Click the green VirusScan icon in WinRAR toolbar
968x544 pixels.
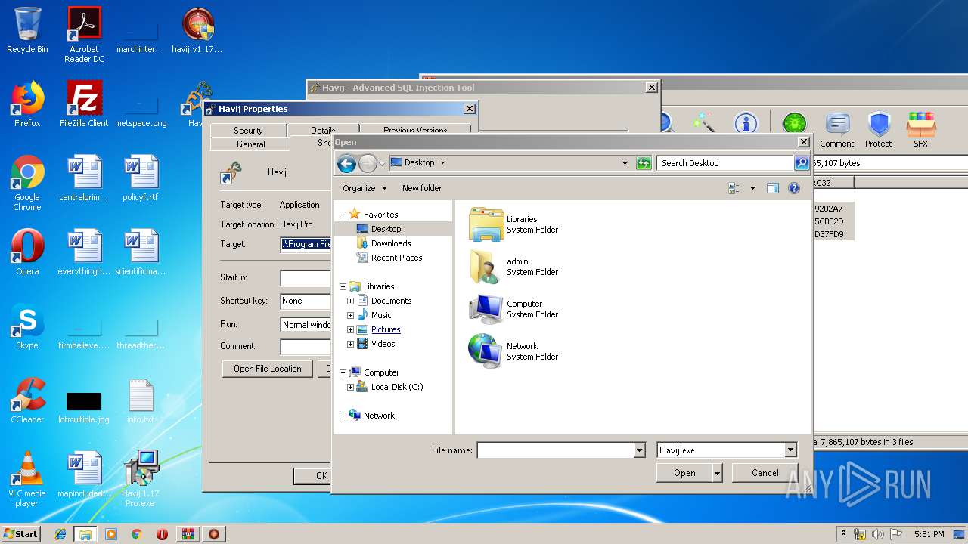point(794,123)
